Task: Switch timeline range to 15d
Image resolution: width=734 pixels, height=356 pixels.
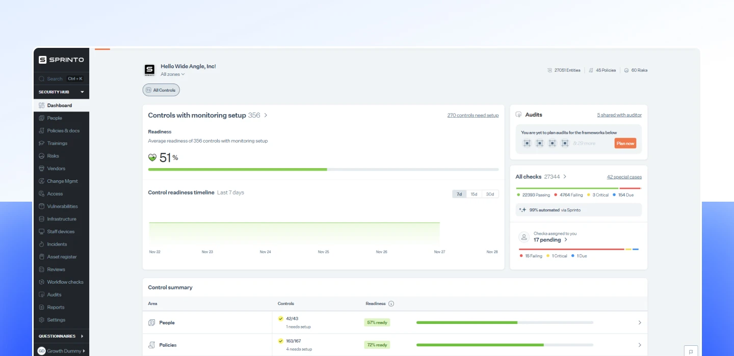Action: tap(474, 194)
